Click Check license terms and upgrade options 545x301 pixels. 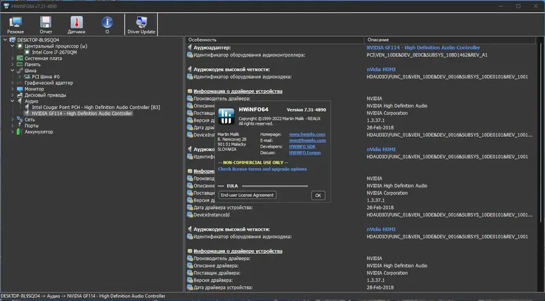point(262,169)
